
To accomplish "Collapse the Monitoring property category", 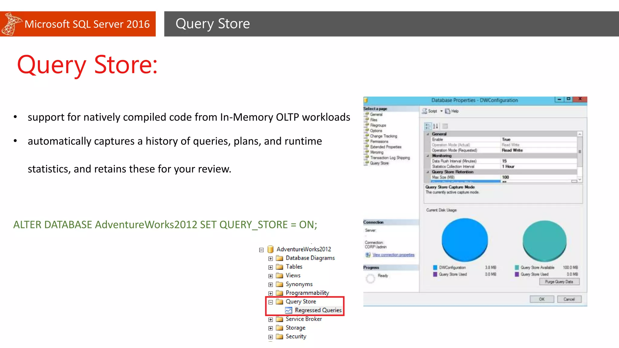I will pos(428,156).
